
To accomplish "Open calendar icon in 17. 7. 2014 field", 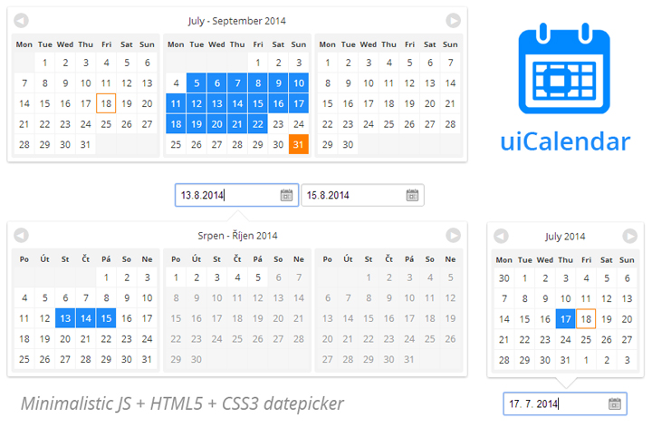I will pos(615,404).
